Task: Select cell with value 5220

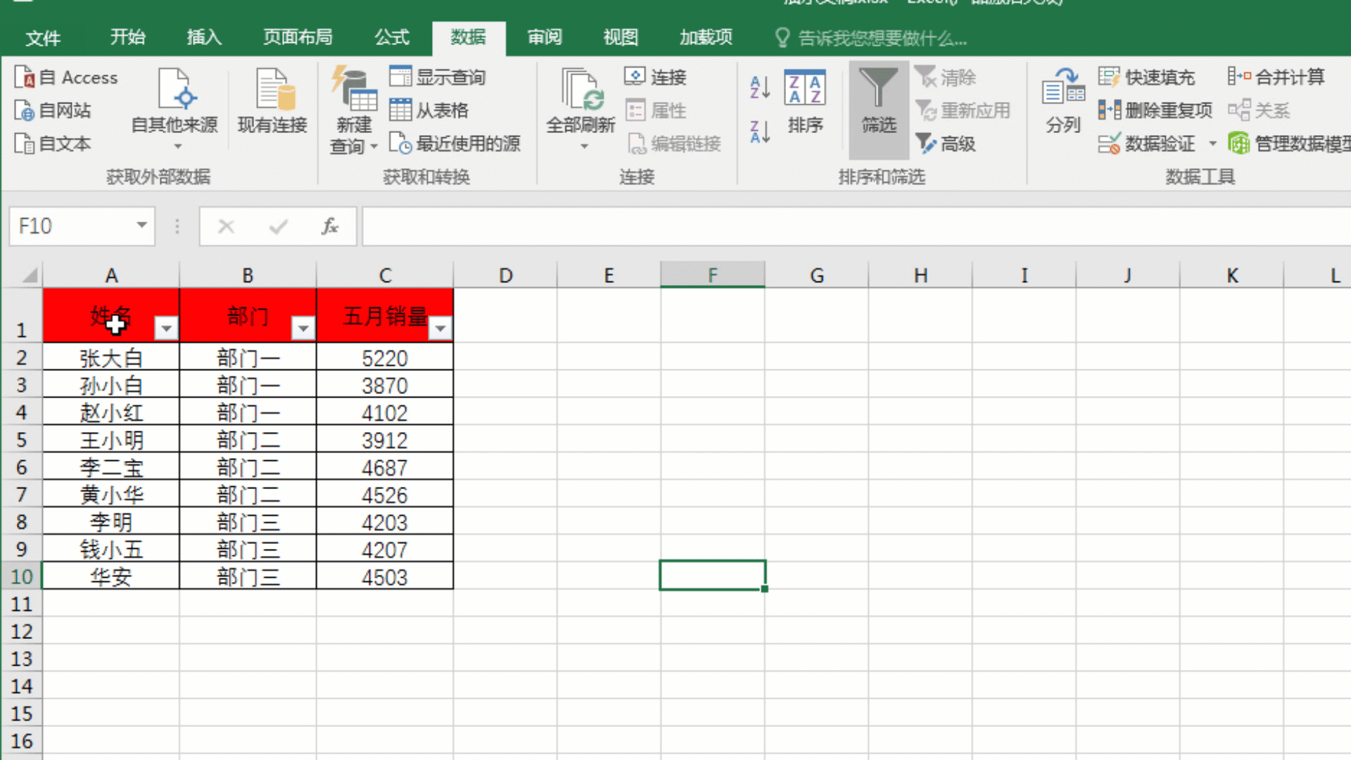Action: coord(385,357)
